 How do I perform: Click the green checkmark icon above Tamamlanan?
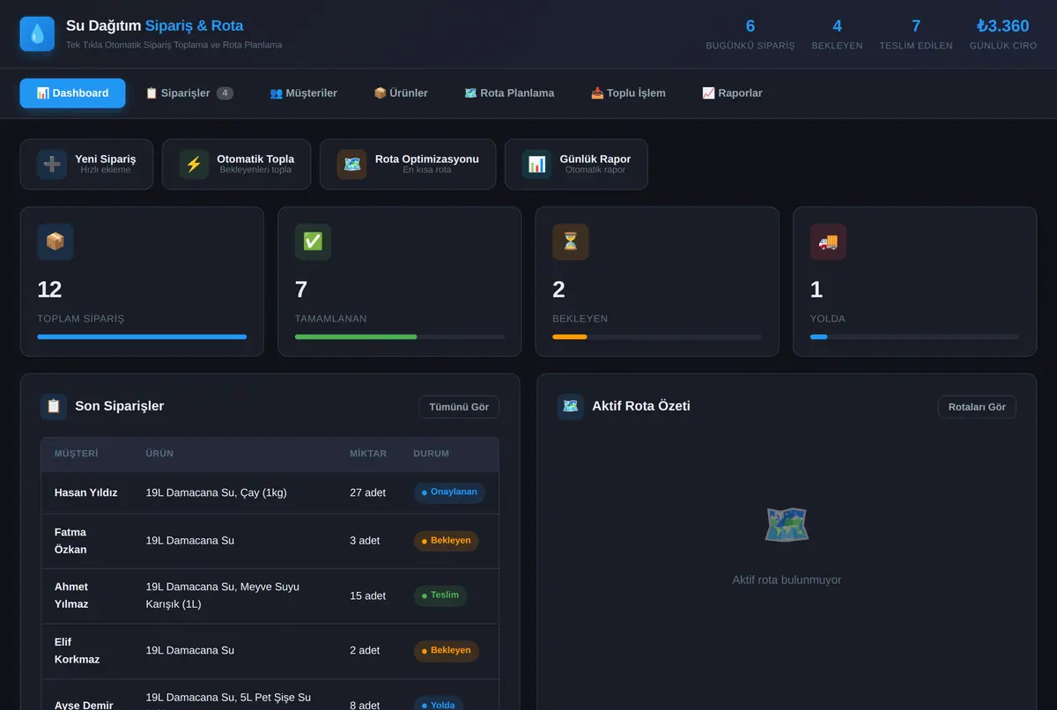pyautogui.click(x=313, y=241)
